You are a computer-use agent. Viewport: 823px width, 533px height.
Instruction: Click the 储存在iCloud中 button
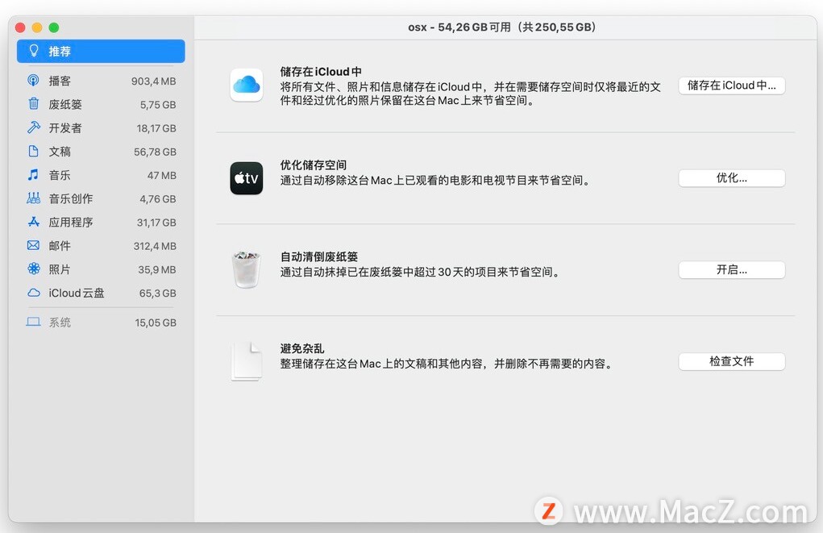click(x=731, y=85)
